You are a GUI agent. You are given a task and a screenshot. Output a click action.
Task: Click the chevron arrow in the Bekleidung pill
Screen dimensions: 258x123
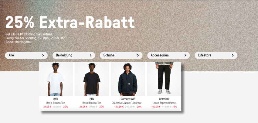click(x=90, y=55)
